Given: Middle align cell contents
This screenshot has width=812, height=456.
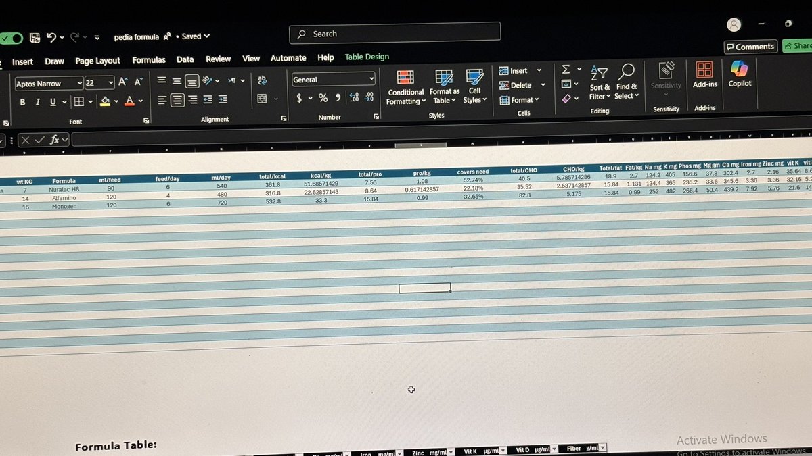Looking at the screenshot, I should coord(177,81).
